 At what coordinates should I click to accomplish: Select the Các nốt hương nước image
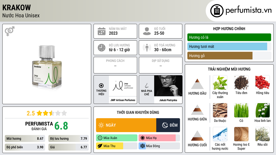pyautogui.click(x=220, y=134)
